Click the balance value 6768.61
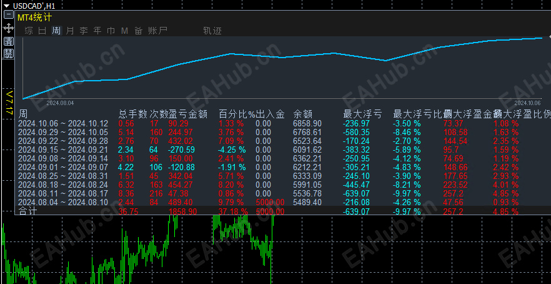 tap(307, 133)
